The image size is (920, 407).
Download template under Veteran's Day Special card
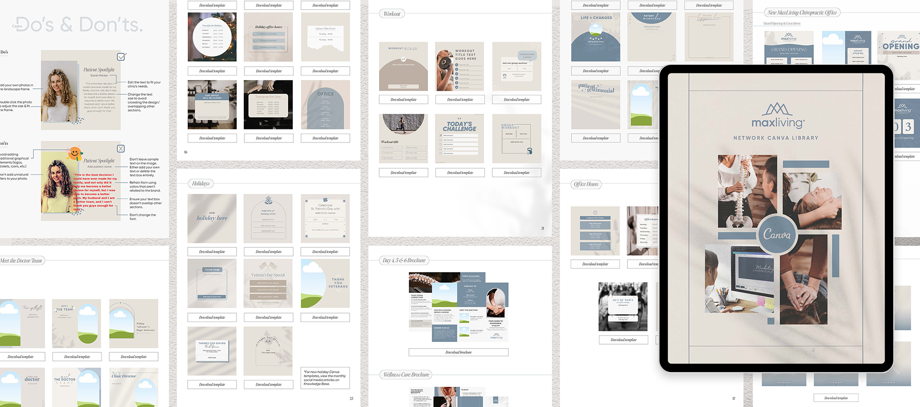[x=268, y=317]
